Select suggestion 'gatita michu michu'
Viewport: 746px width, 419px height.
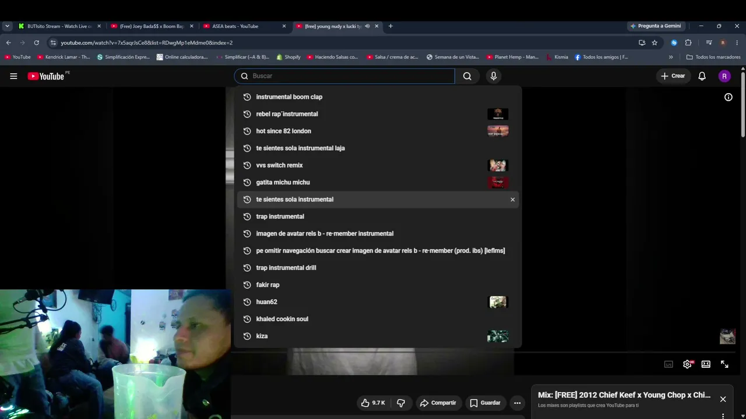[x=378, y=182]
